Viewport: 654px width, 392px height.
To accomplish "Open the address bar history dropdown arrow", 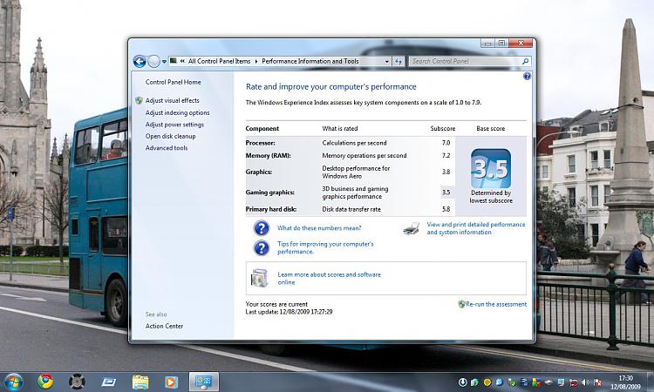I will tap(386, 61).
